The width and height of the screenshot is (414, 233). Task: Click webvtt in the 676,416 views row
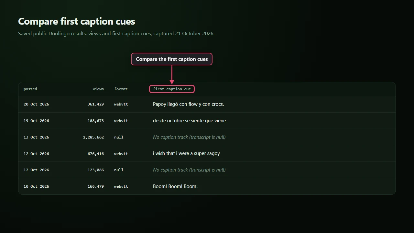click(121, 154)
